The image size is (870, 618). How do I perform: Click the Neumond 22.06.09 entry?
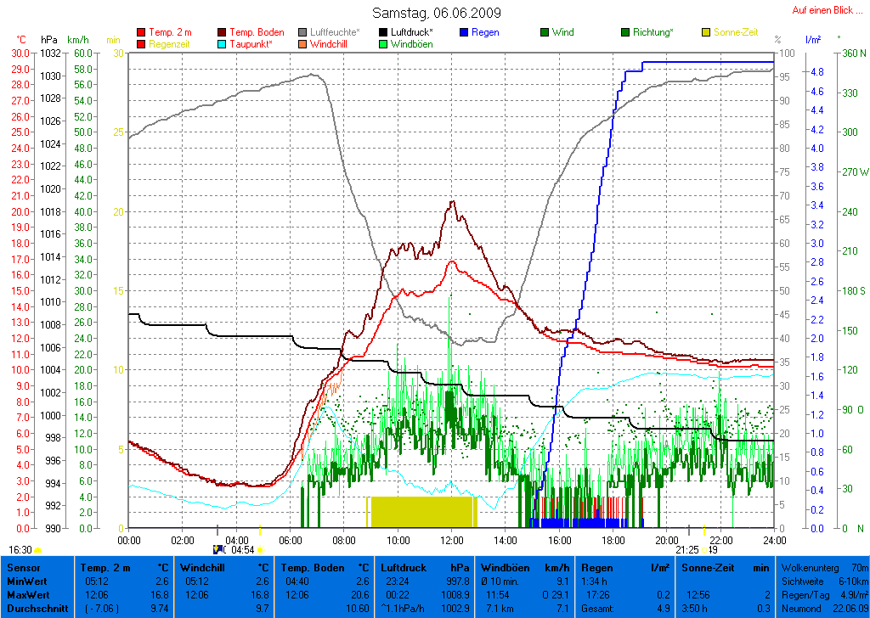click(x=823, y=609)
